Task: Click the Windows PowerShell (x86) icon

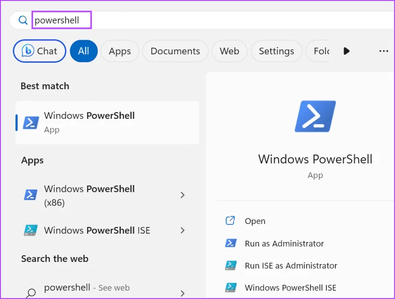Action: click(x=31, y=195)
